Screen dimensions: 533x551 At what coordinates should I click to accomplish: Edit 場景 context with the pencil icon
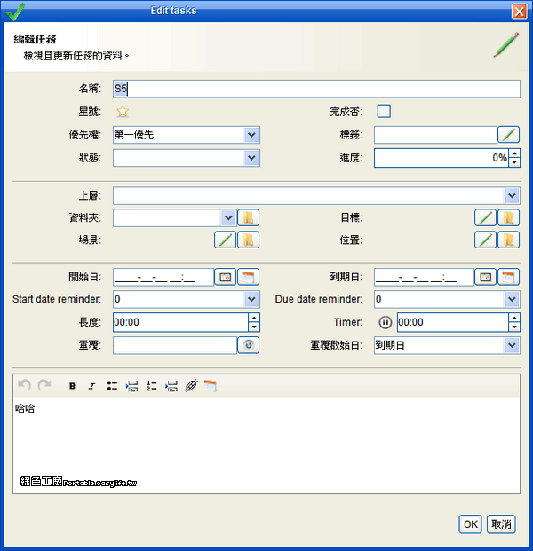pyautogui.click(x=225, y=240)
